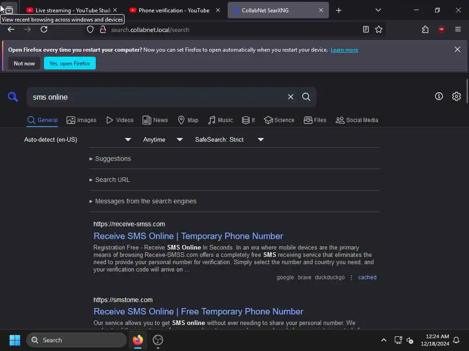Open the SafeSearch: Strict dropdown
Image resolution: width=469 pixels, height=351 pixels.
click(229, 140)
